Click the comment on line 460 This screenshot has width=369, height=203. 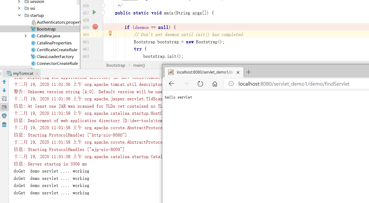tap(188, 34)
